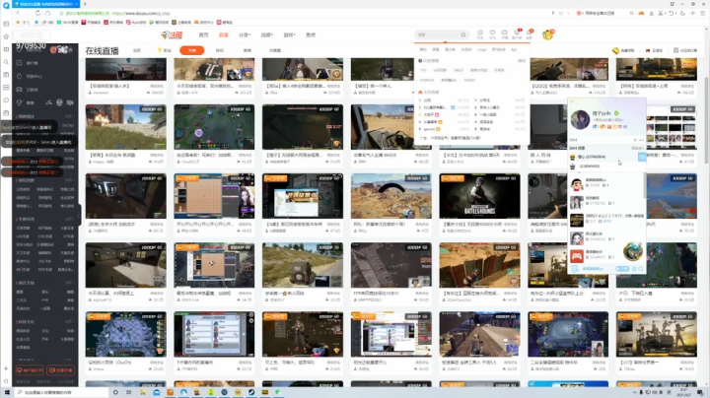Click the main page vertical scrollbar
This screenshot has height=398, width=710.
click(706, 119)
